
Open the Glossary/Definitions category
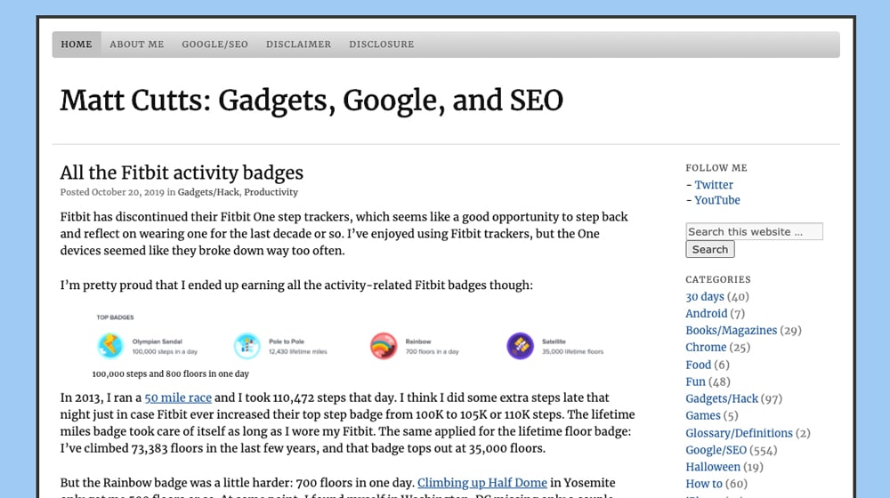(739, 433)
